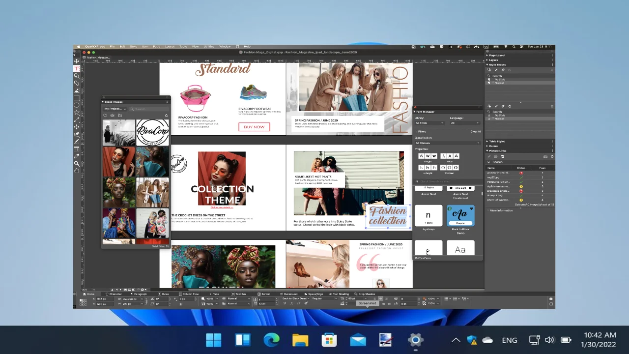This screenshot has height=354, width=629.
Task: Click the Stock Images search field
Action: pos(149,109)
